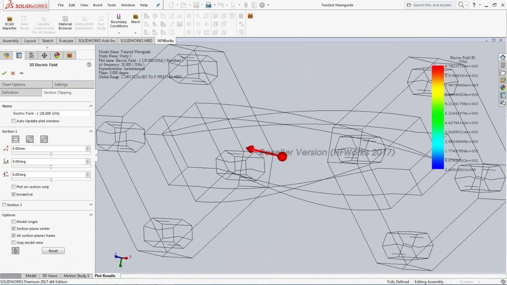
Task: Collapse the Section 1 group
Action: (x=91, y=131)
